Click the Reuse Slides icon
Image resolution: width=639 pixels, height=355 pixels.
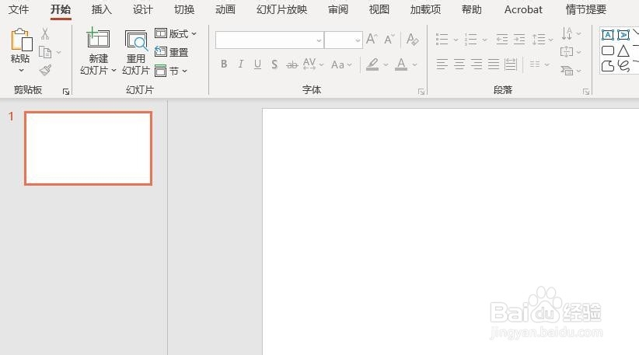pos(136,40)
